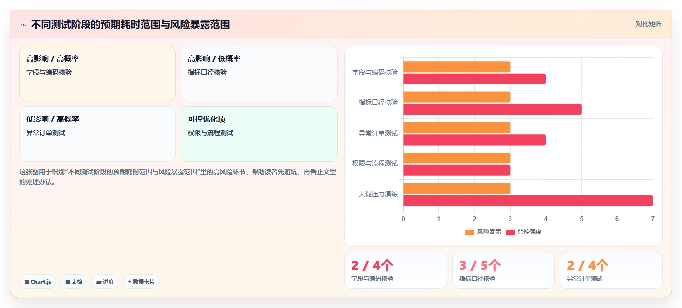This screenshot has height=308, width=682.
Task: Click the 对比矩阵 label in header
Action: coord(649,24)
